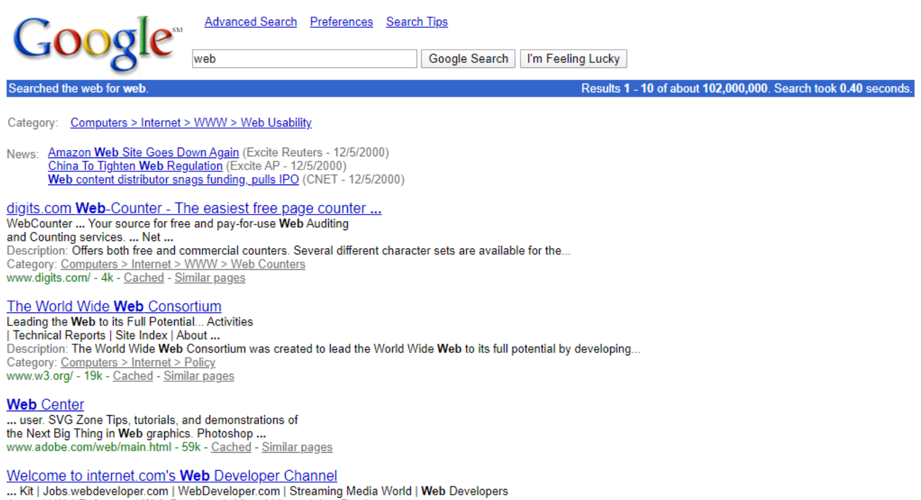Click the W3C Description text line

click(324, 349)
